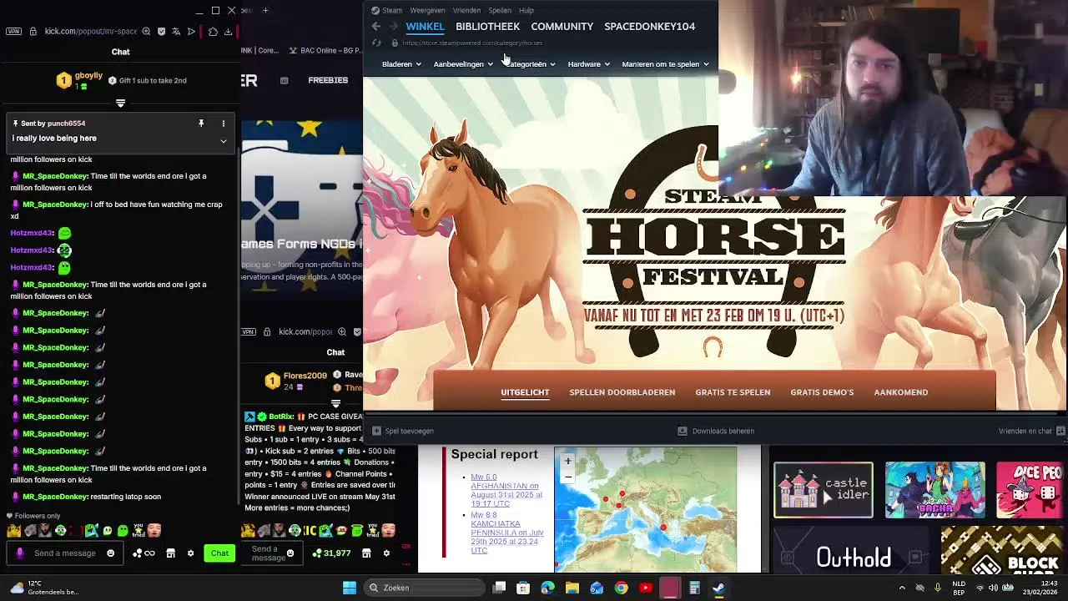Expand the Hardware dropdown
The height and width of the screenshot is (601, 1068).
[x=588, y=64]
